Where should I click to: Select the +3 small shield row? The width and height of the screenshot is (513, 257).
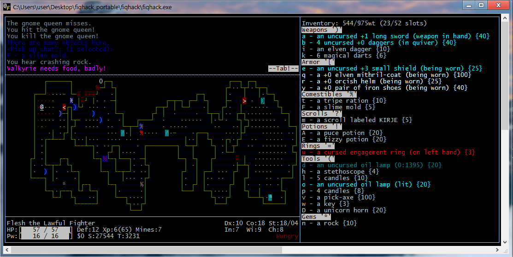pos(392,68)
